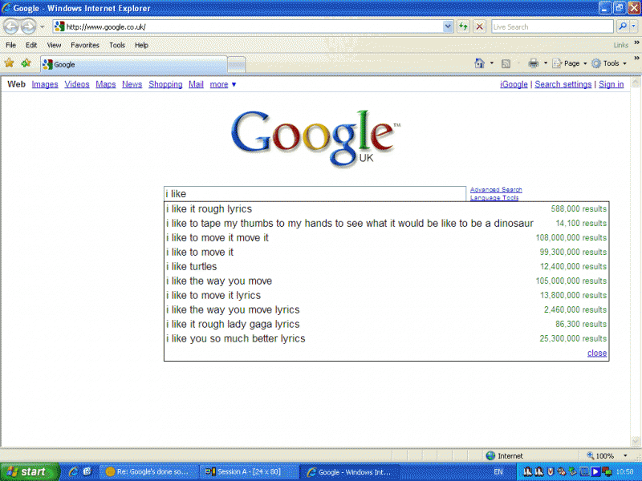Open the iGoogle link
642x481 pixels.
click(x=514, y=84)
